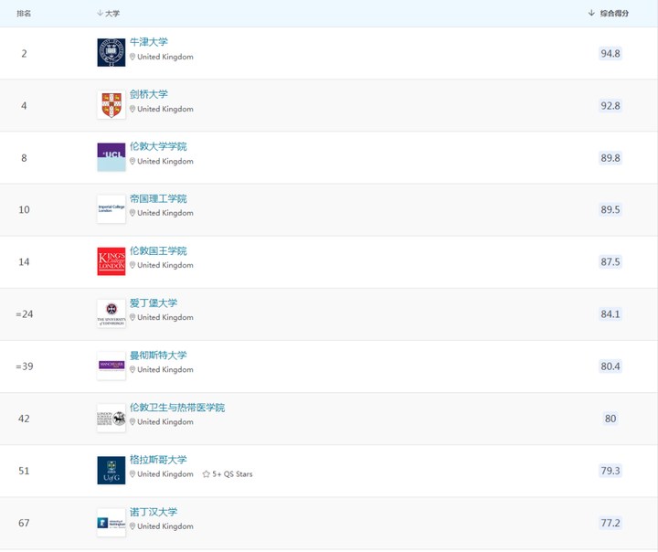
Task: Click rank =39 in the ranking column
Action: point(25,366)
